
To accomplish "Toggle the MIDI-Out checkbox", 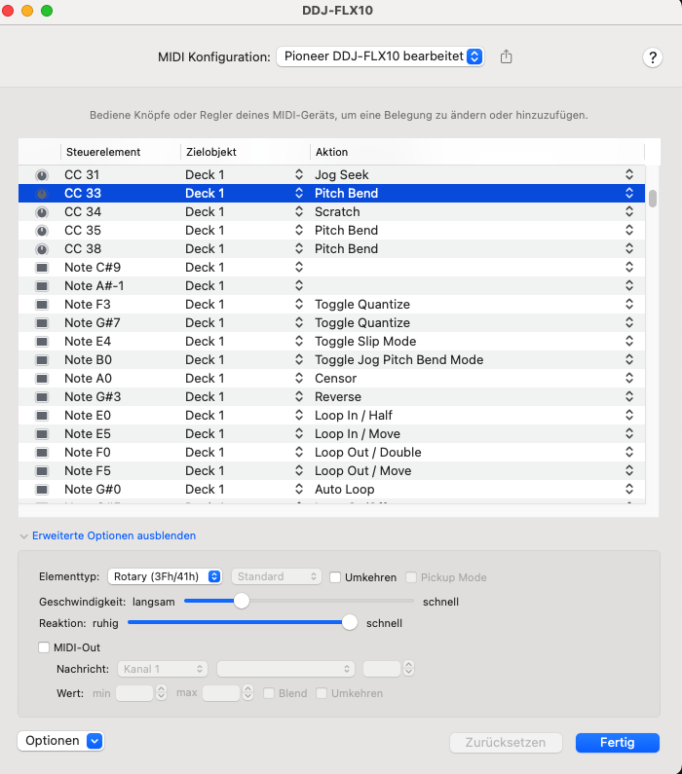I will (43, 647).
